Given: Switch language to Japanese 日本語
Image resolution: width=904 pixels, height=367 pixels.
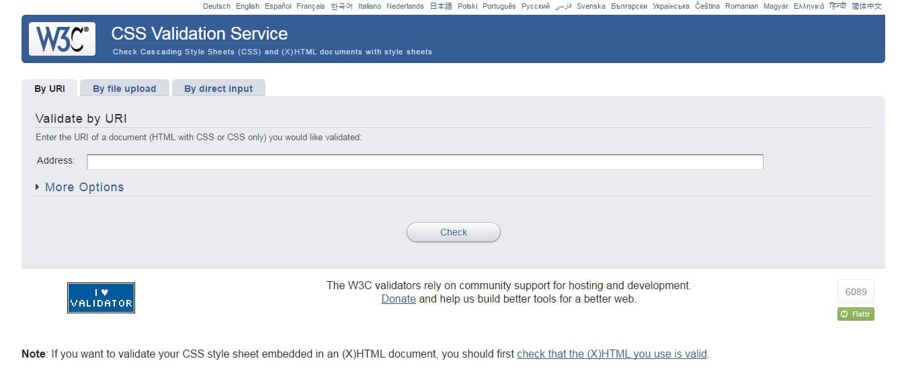Looking at the screenshot, I should click(441, 6).
